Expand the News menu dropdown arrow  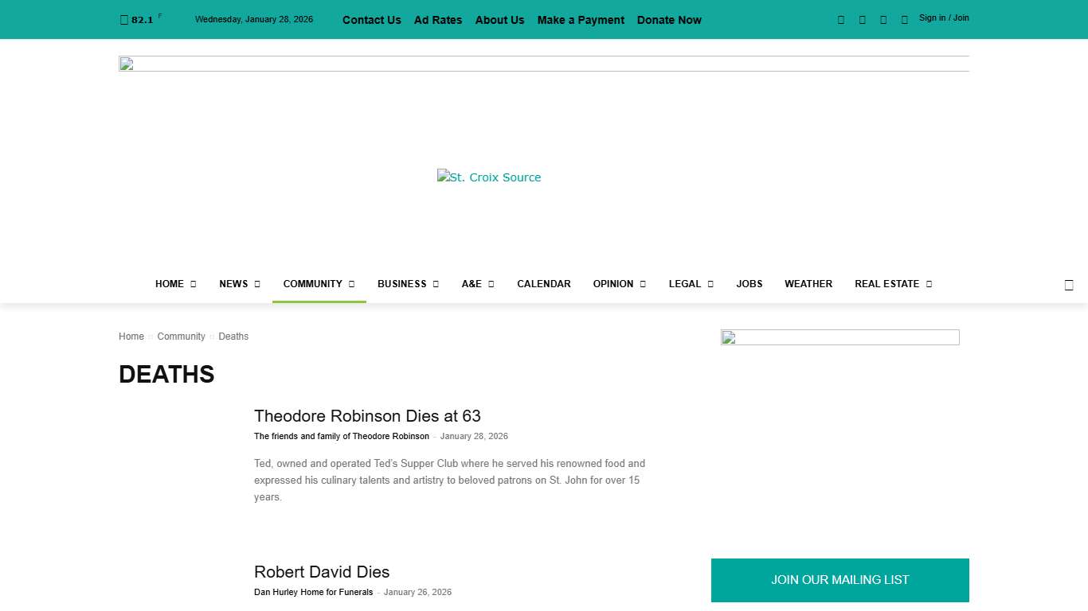(257, 284)
